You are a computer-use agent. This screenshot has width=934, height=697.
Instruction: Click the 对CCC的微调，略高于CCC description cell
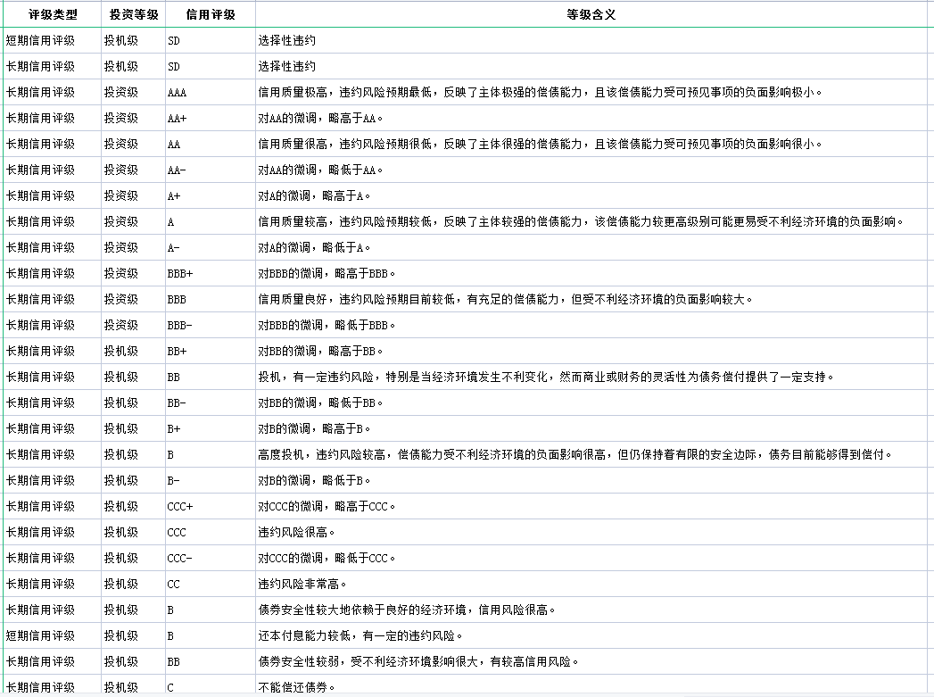pyautogui.click(x=326, y=506)
